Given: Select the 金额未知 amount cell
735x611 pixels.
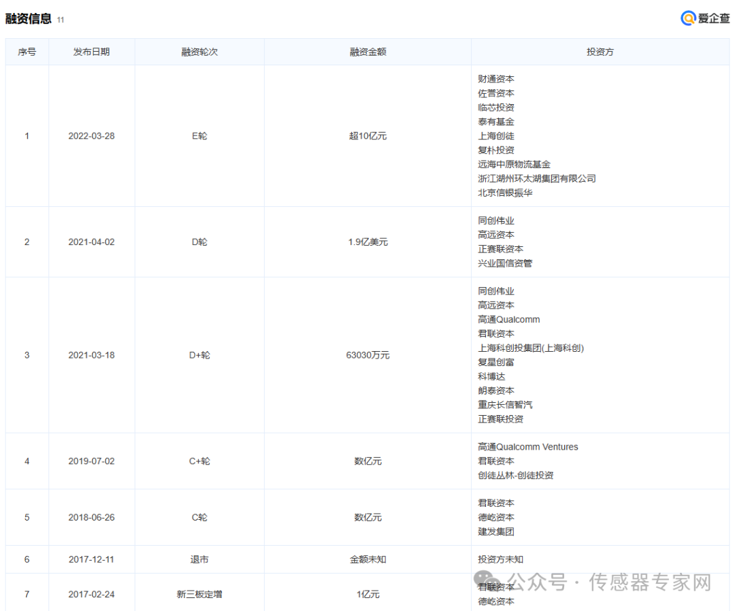Looking at the screenshot, I should pos(368,559).
